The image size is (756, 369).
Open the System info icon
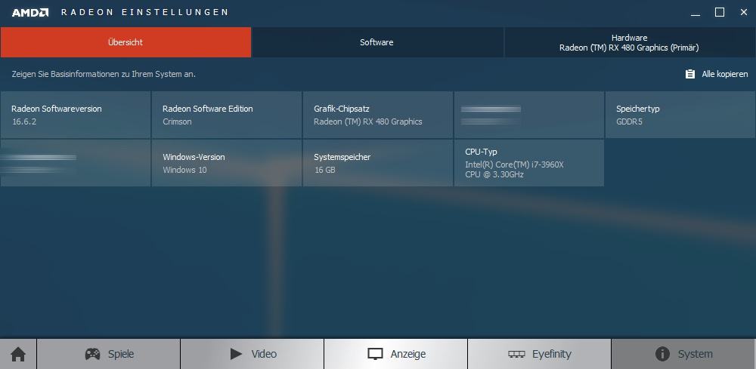coord(662,355)
